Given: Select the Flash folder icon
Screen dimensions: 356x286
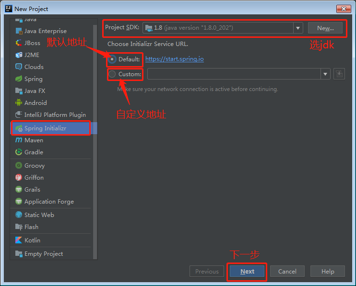Looking at the screenshot, I should pyautogui.click(x=19, y=227).
